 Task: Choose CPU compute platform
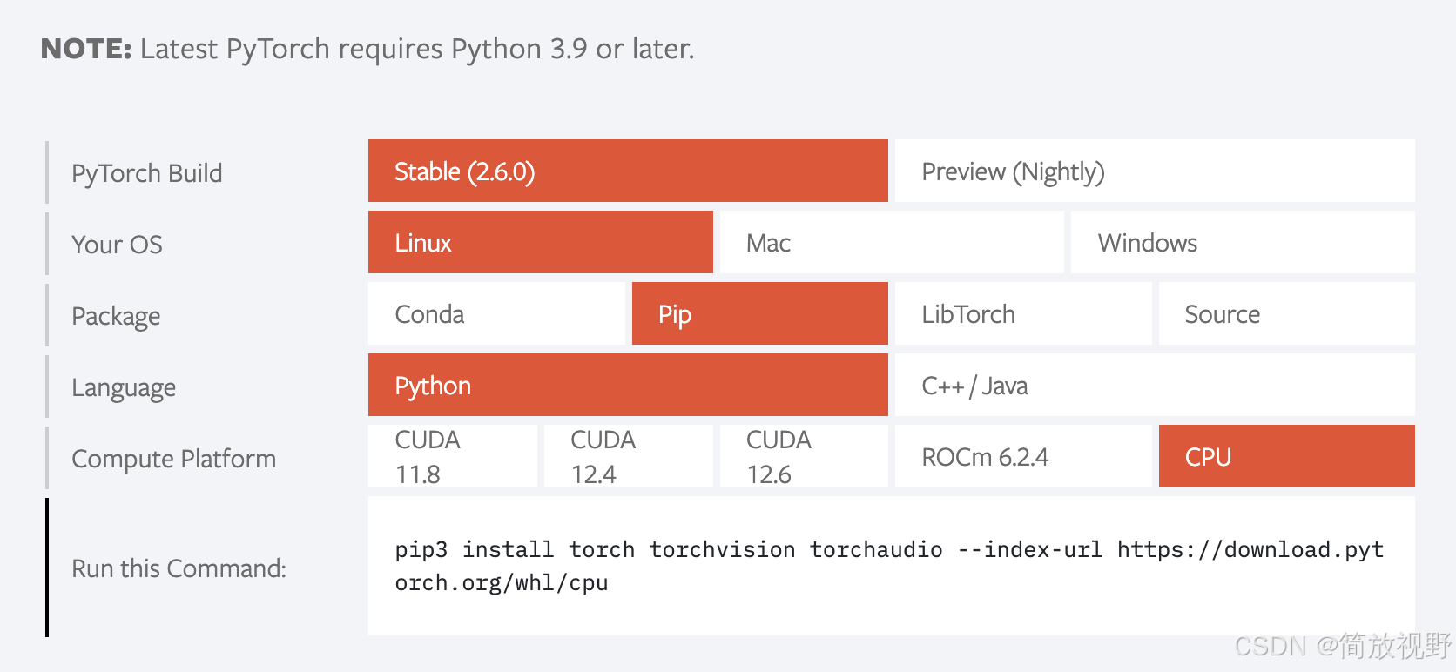click(1285, 457)
